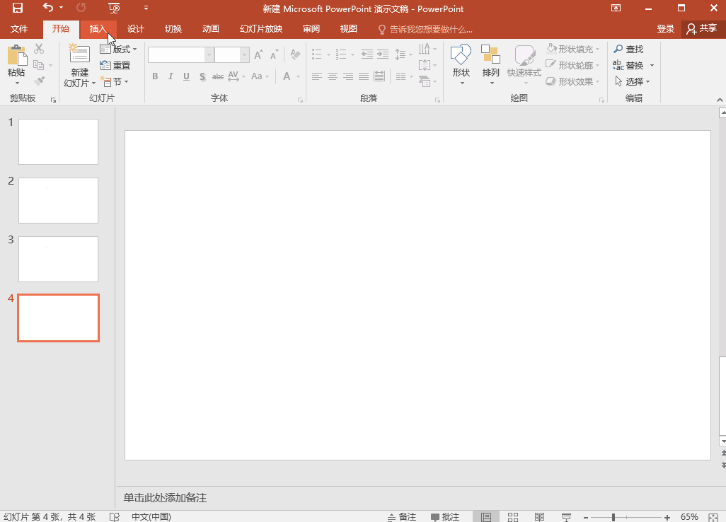726x522 pixels.
Task: Start slideshow from status bar icon
Action: pyautogui.click(x=566, y=517)
